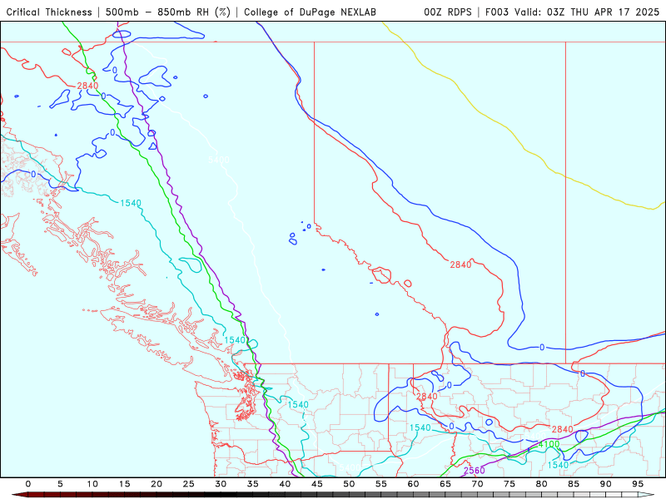Click the colorbar label "95"

638,484
